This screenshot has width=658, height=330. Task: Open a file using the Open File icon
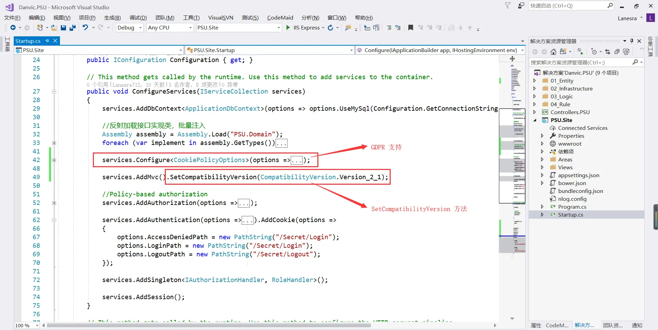click(x=54, y=28)
